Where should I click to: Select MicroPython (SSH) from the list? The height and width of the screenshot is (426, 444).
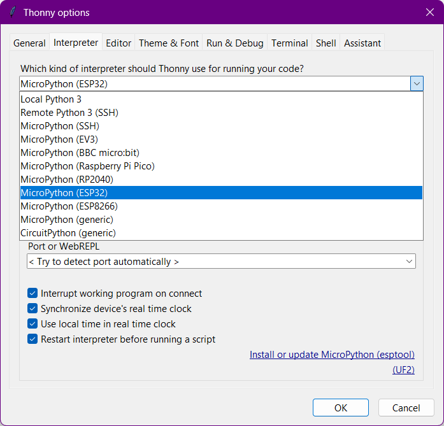pos(221,126)
